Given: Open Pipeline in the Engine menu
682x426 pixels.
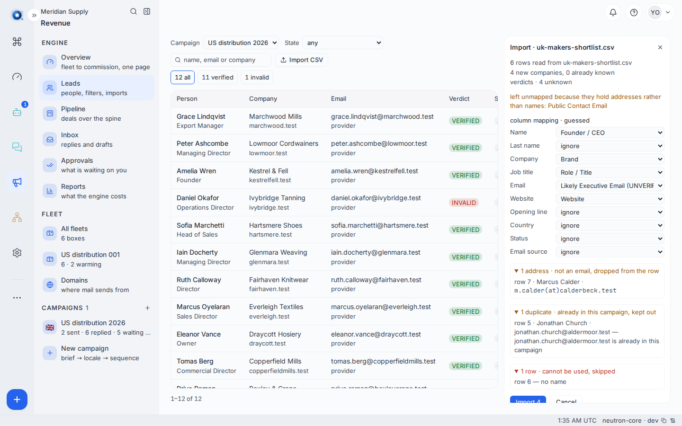Looking at the screenshot, I should (97, 114).
